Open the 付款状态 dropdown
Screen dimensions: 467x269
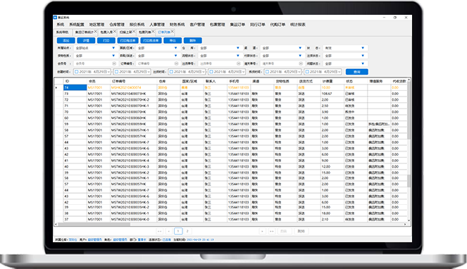click(282, 56)
